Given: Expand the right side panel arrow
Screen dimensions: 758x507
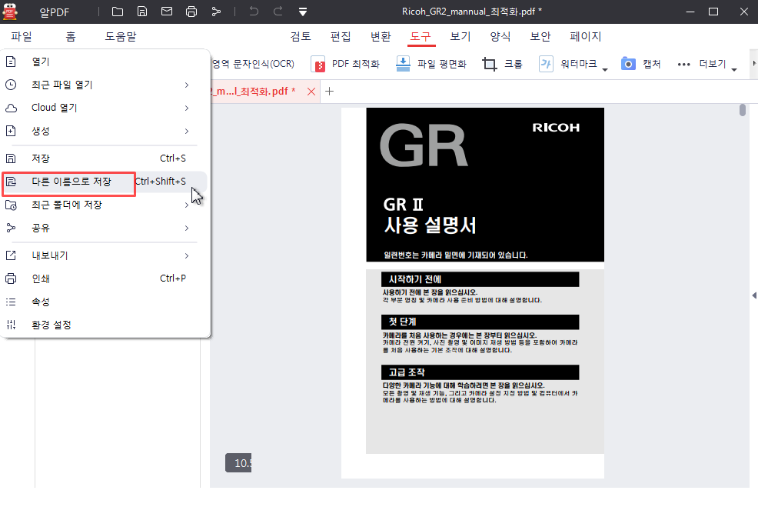Looking at the screenshot, I should [754, 295].
